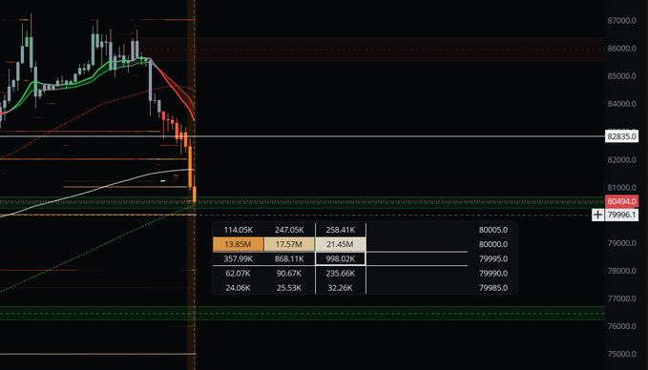Click the 75000.0 price axis label
Screen dimensions: 648x370
(621, 354)
